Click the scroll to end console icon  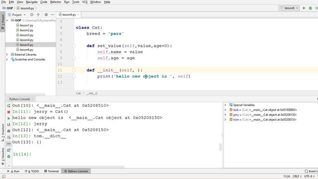click(8, 125)
